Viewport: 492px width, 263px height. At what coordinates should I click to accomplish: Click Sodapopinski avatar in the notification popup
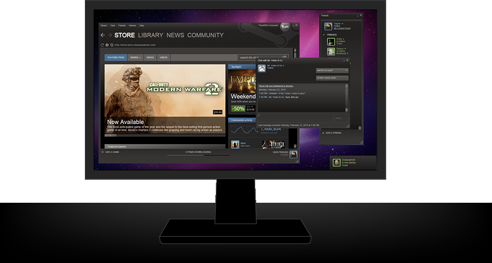pyautogui.click(x=337, y=162)
